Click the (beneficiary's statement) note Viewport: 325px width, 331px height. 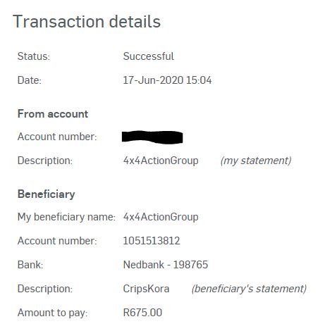[249, 289]
